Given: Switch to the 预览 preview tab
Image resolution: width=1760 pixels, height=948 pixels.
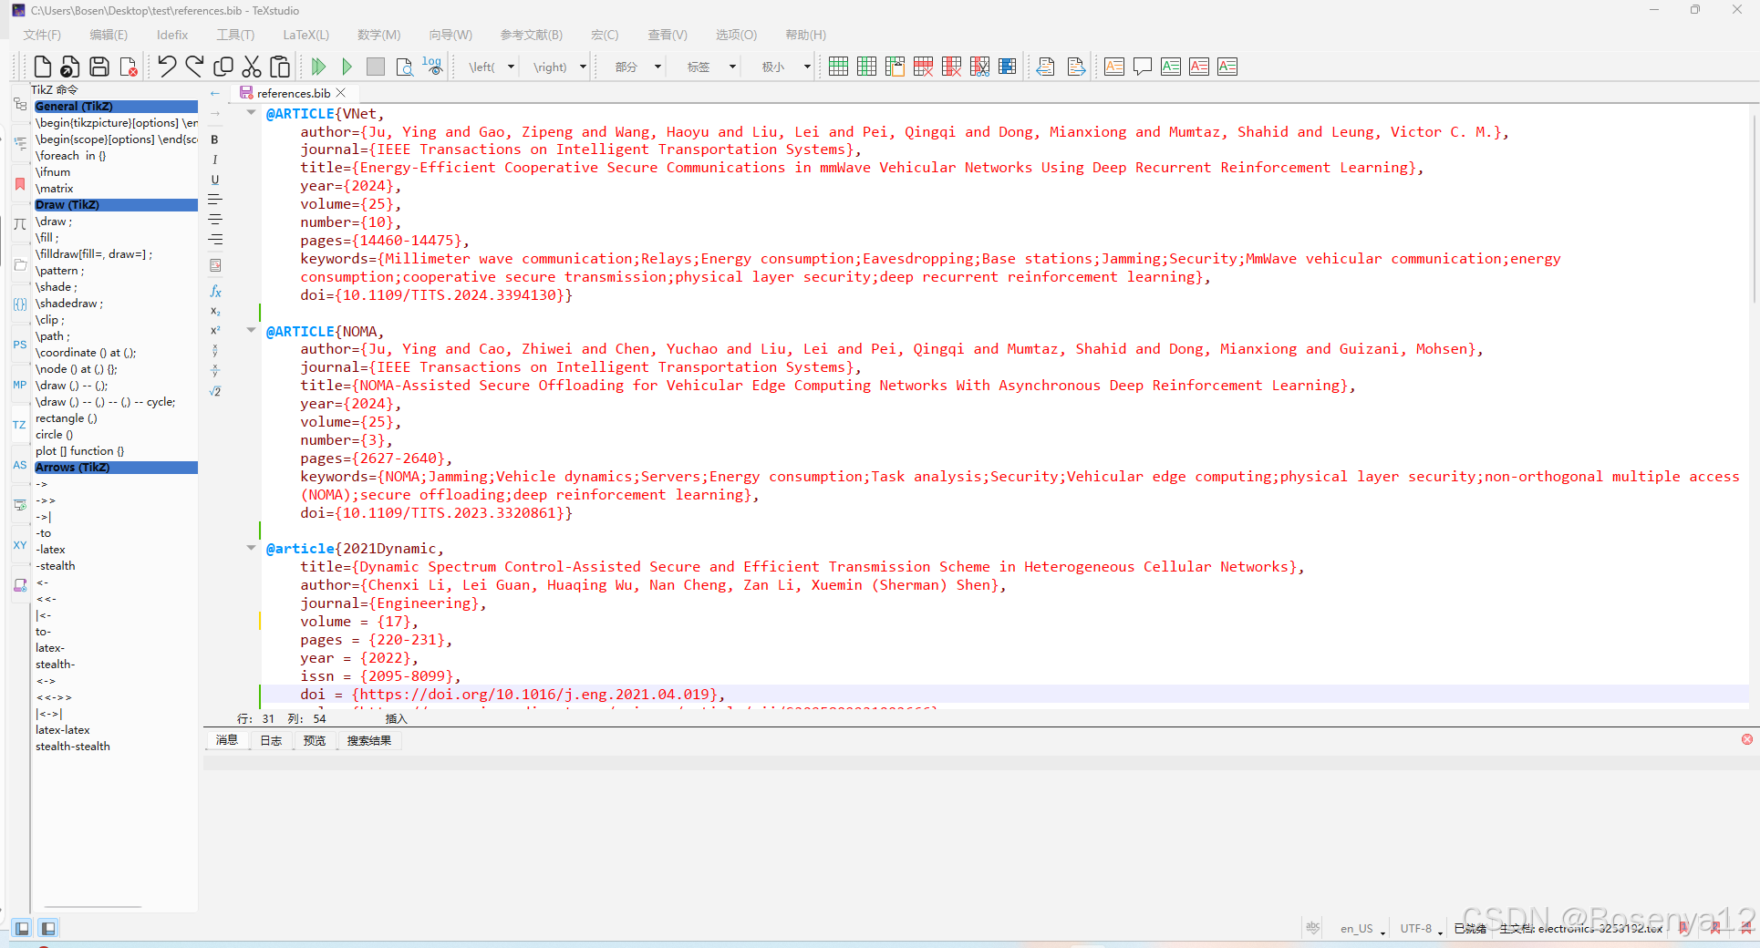Looking at the screenshot, I should pos(315,740).
